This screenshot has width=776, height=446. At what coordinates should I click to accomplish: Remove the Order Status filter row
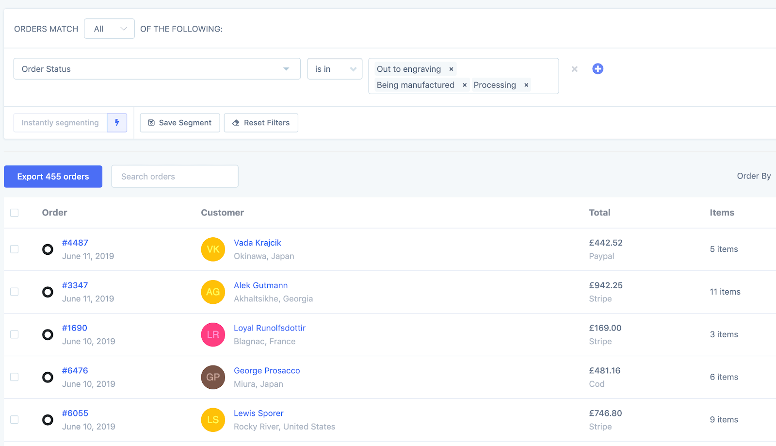point(574,69)
